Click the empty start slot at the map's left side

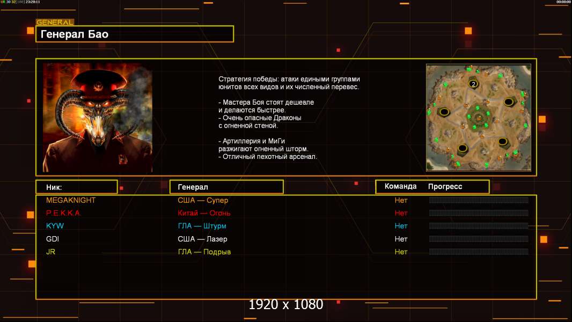pos(444,112)
